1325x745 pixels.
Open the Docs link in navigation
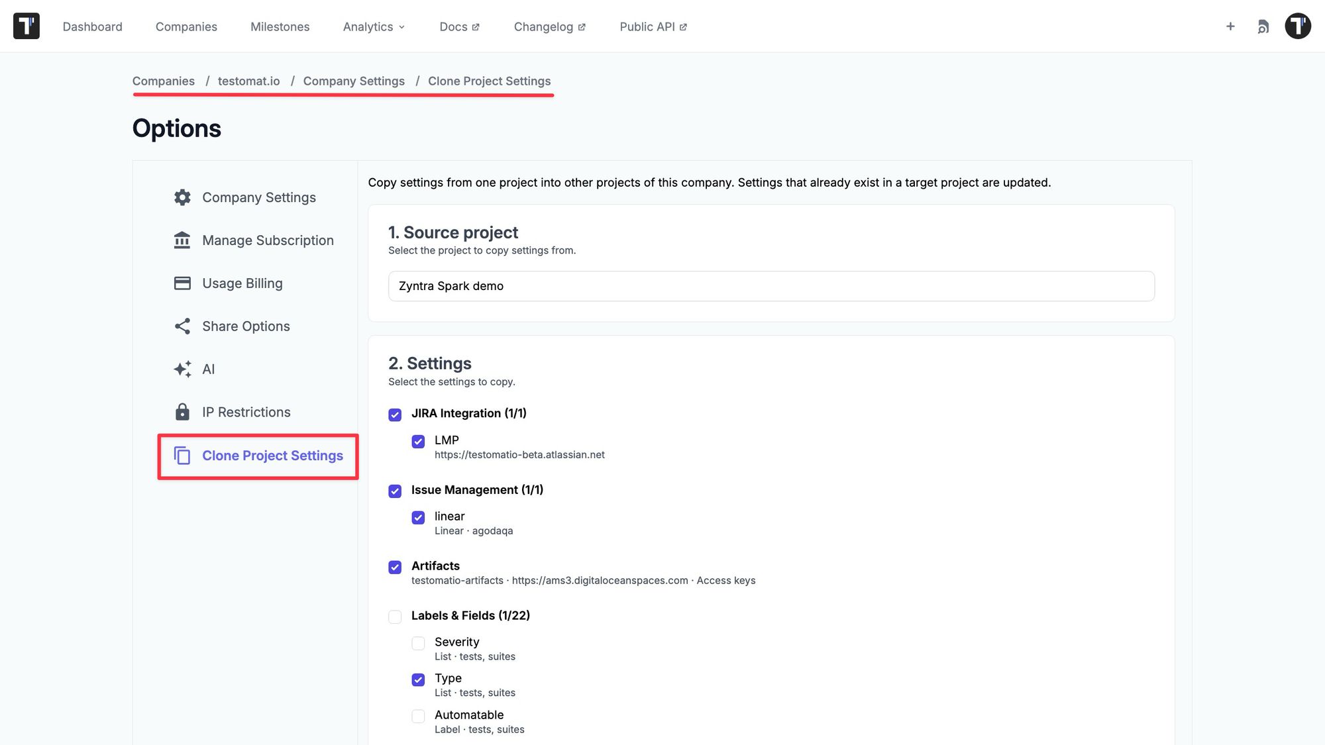coord(453,26)
